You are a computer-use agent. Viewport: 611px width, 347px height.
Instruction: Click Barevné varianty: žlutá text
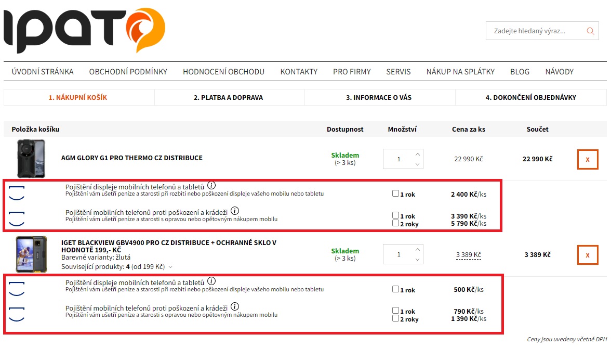point(96,258)
